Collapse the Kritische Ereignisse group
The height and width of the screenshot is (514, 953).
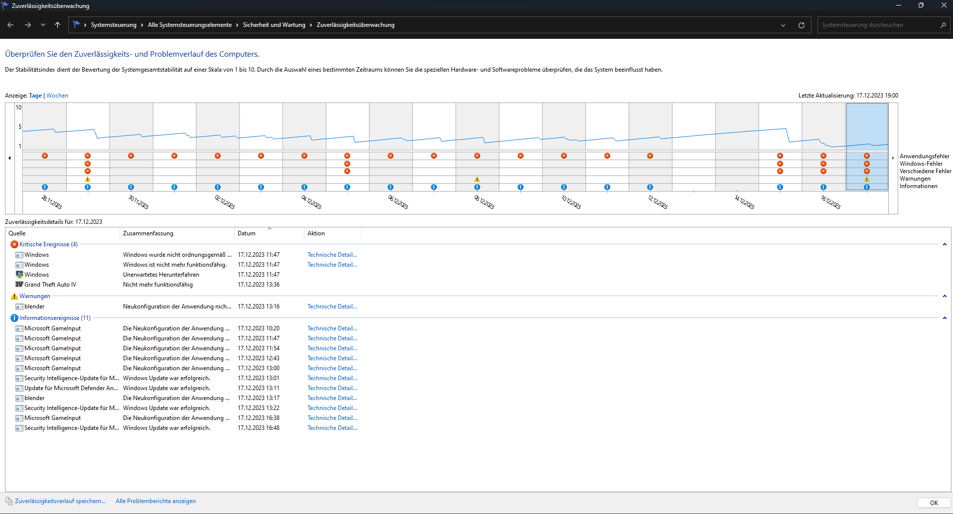(x=945, y=244)
